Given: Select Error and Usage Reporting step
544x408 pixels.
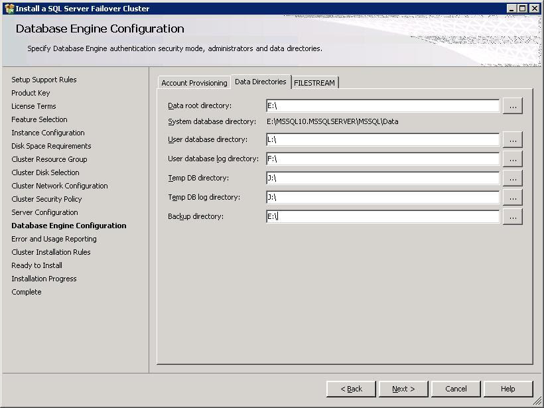Looking at the screenshot, I should [54, 239].
